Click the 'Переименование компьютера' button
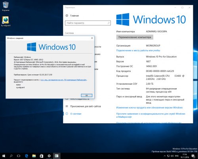 click(135, 37)
